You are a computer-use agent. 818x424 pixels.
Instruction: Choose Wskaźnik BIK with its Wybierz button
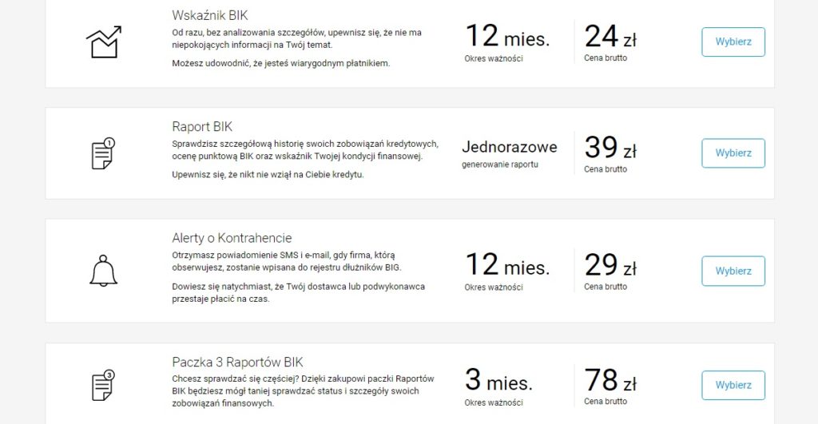point(733,42)
